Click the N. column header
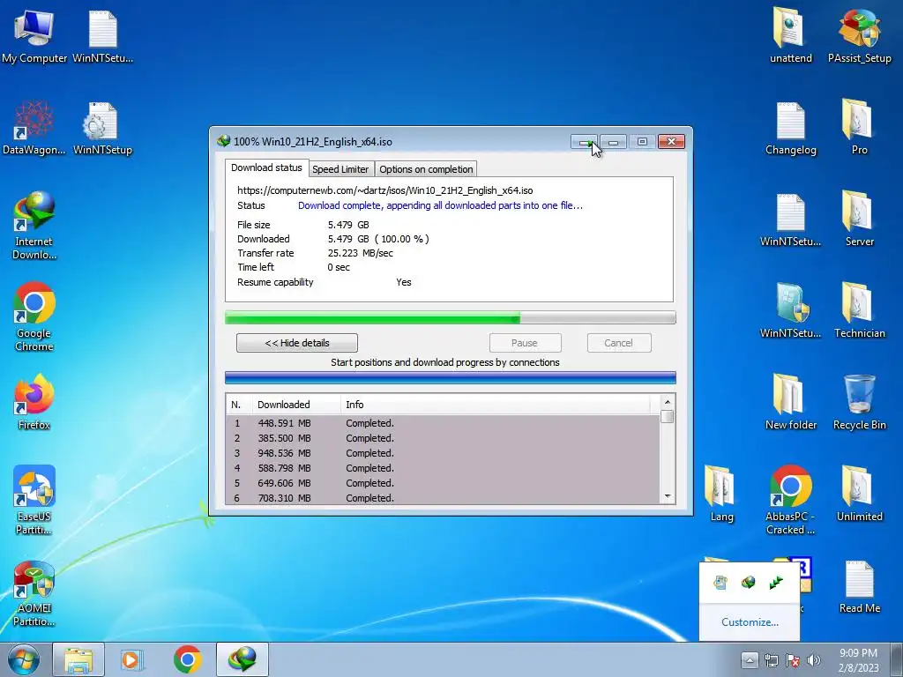Image resolution: width=903 pixels, height=677 pixels. (239, 405)
